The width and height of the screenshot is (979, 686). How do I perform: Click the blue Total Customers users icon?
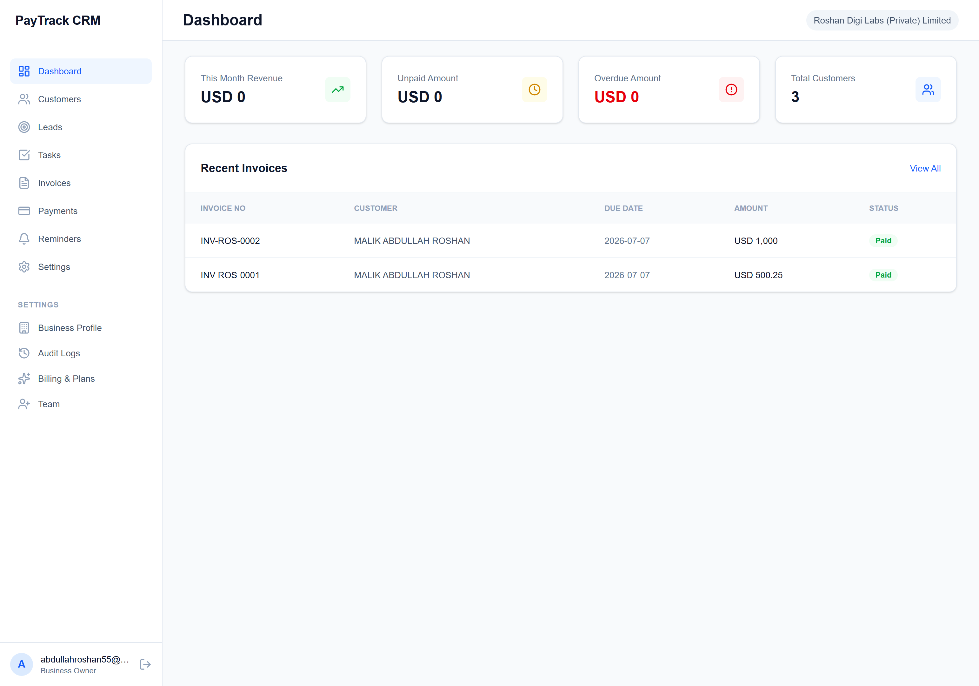click(x=928, y=90)
